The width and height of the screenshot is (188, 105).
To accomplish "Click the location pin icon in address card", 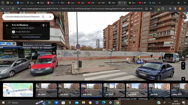I will [x=43, y=26].
